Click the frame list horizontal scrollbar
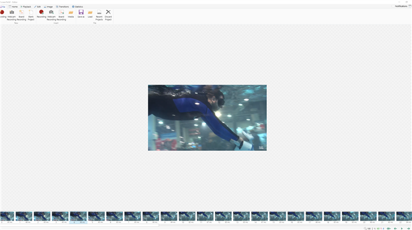The width and height of the screenshot is (412, 230). pos(79,225)
